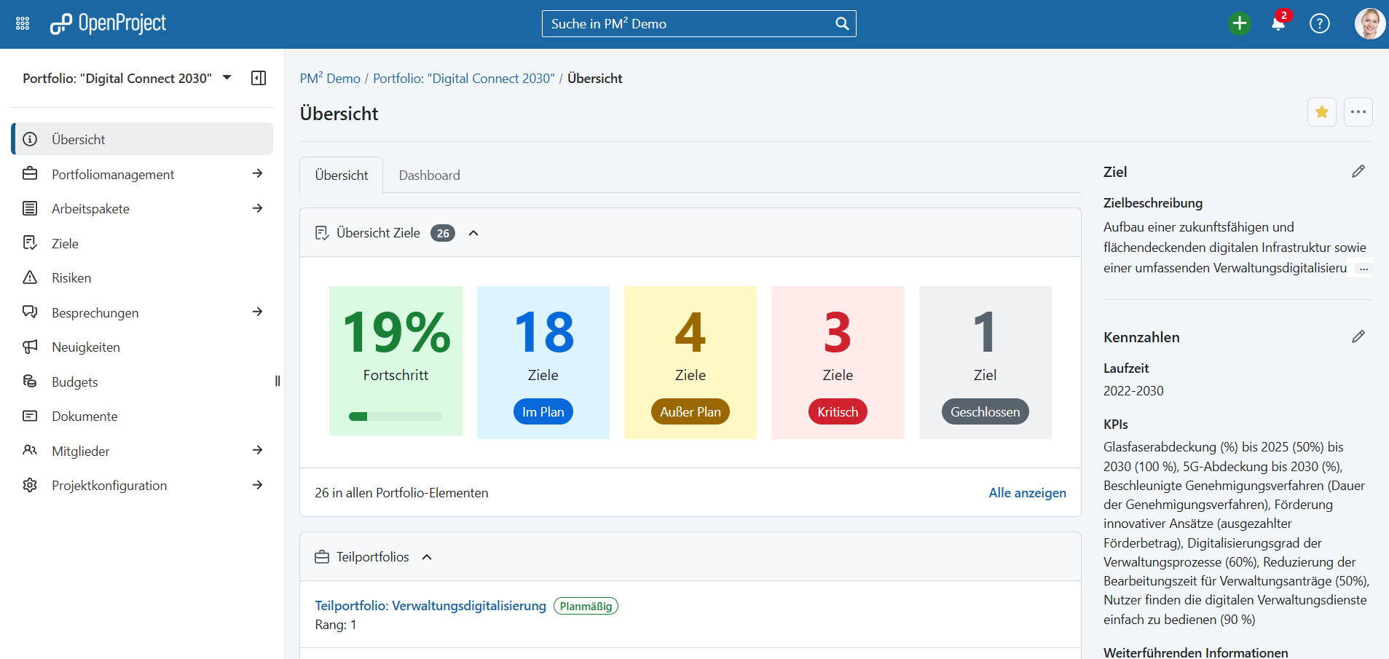The width and height of the screenshot is (1389, 659).
Task: Open the more options menu near the star
Action: pos(1358,112)
